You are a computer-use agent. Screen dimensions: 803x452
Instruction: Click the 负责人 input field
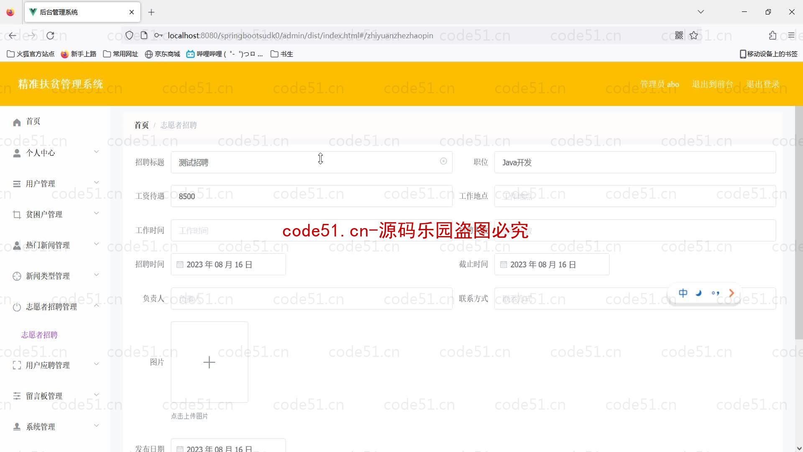pyautogui.click(x=311, y=299)
